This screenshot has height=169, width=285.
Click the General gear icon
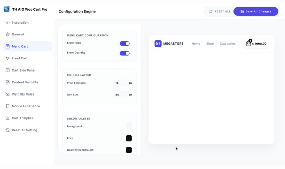click(7, 34)
